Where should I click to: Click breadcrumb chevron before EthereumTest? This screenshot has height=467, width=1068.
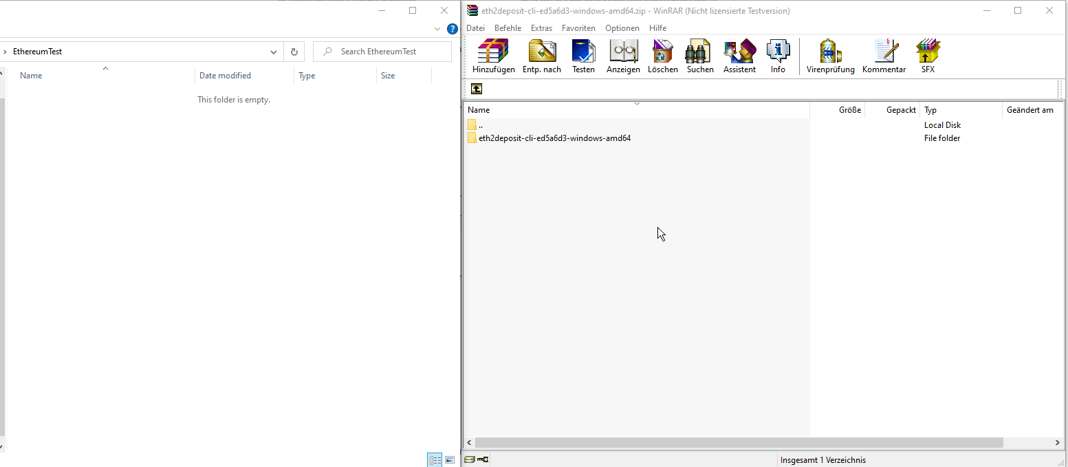(x=5, y=52)
